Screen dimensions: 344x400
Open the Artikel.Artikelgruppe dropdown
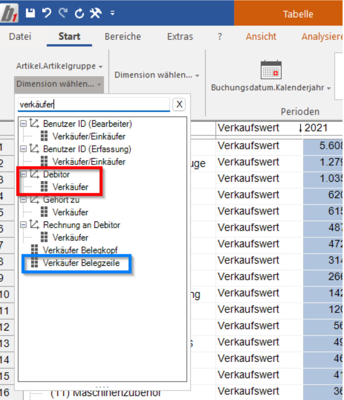(59, 66)
